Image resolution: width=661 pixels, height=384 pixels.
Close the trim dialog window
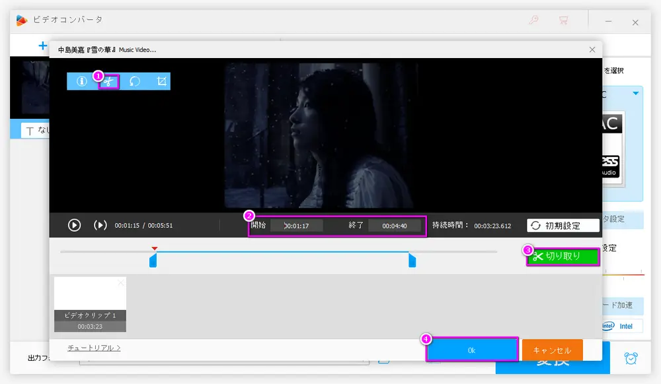point(592,49)
